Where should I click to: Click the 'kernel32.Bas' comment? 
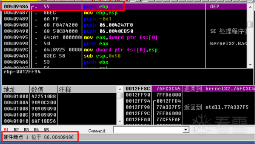point(228,44)
